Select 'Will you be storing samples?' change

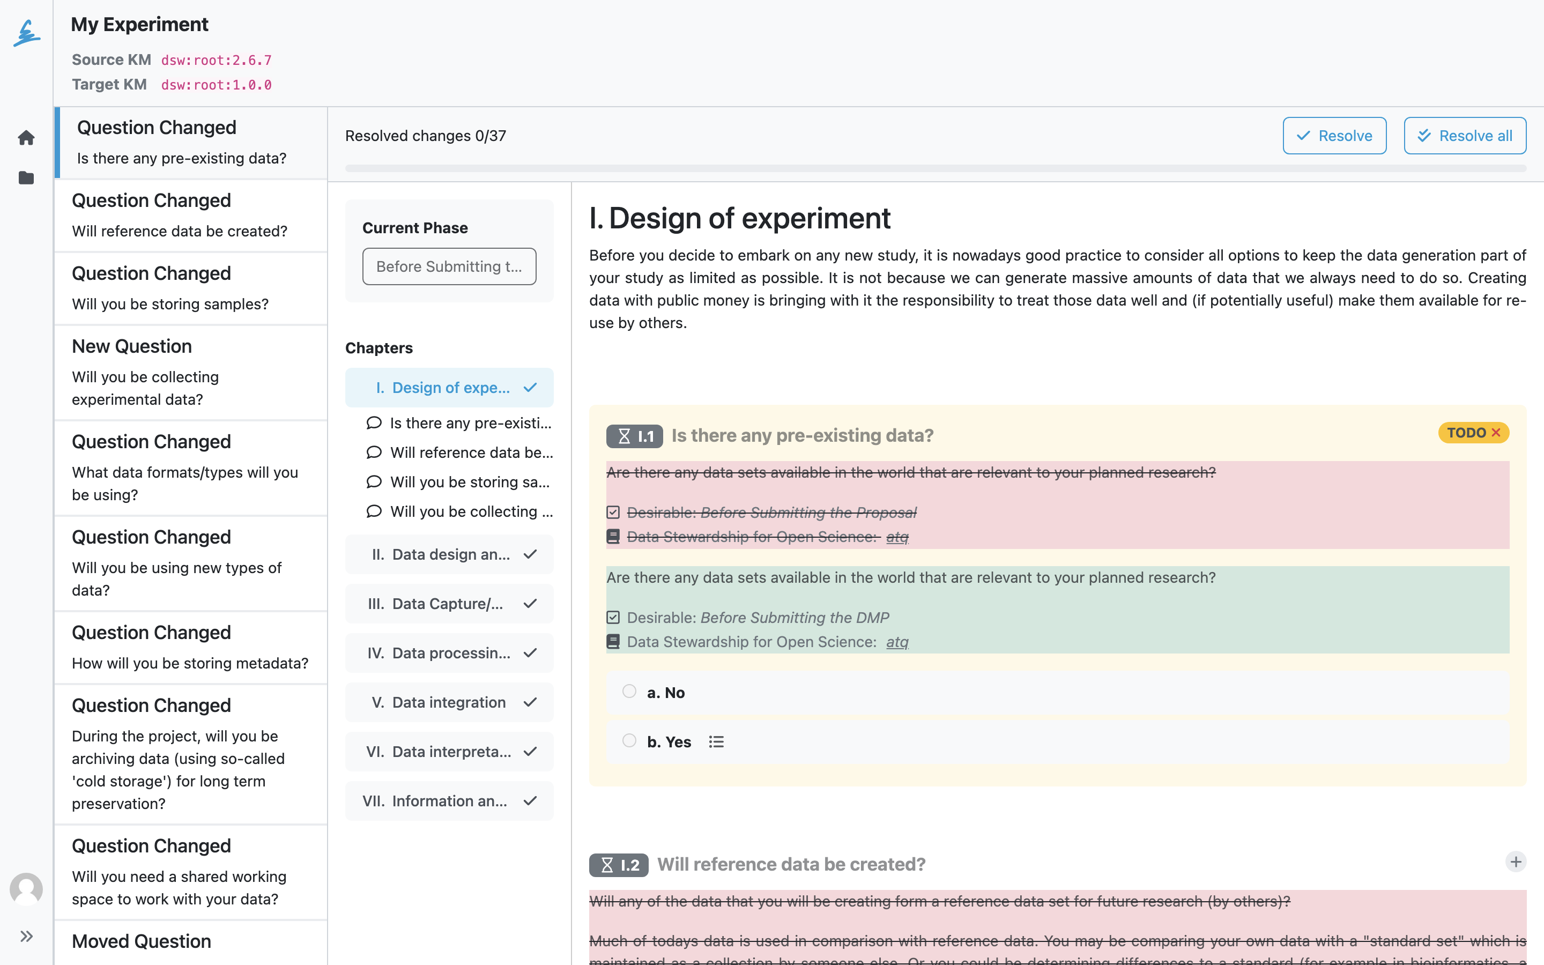(191, 288)
